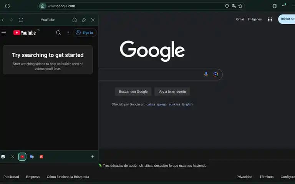295x184 pixels.
Task: Switch Google to galego
Action: pos(162,104)
